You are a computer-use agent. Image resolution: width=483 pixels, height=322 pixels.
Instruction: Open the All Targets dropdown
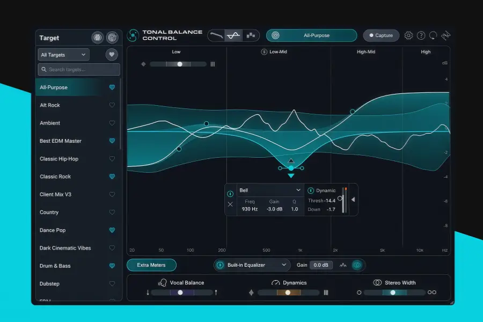click(x=63, y=54)
